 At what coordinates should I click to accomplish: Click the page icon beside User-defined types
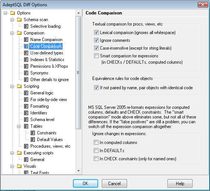click(26, 53)
